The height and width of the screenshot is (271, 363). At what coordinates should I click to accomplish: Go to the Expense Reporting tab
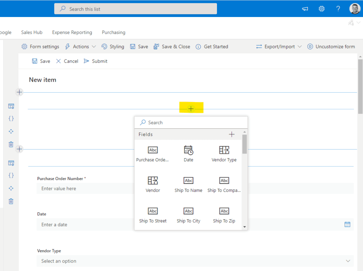[x=72, y=32]
